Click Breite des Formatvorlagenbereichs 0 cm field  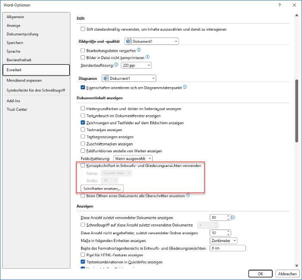(228, 248)
